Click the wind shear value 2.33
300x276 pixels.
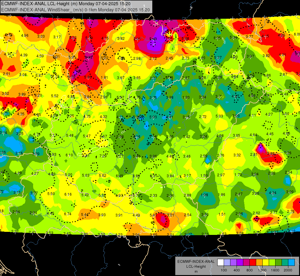(154, 195)
